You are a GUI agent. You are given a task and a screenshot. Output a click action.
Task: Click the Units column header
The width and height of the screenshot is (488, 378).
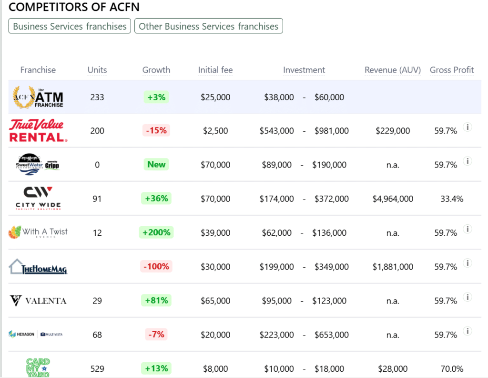click(97, 70)
